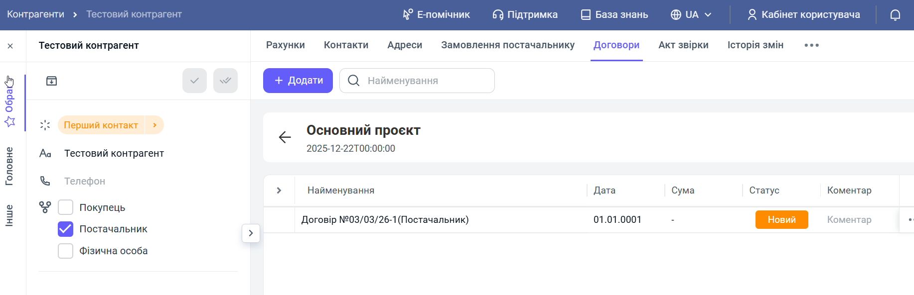
Task: Open the UA language dropdown
Action: click(691, 15)
